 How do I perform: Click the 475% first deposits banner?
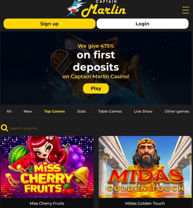point(96,68)
